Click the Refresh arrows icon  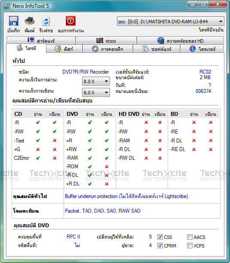point(46,21)
